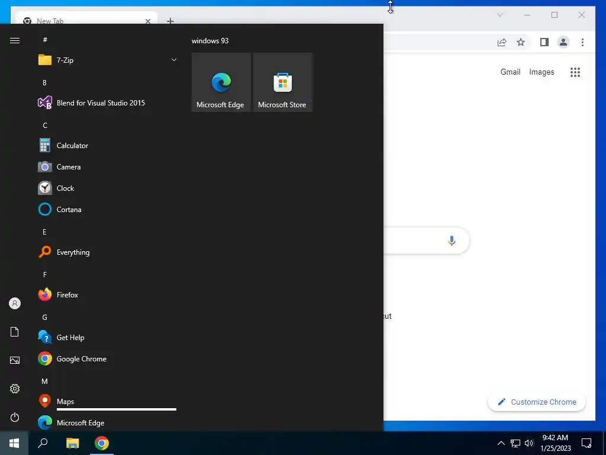This screenshot has height=455, width=606.
Task: Open Settings gear in Start sidebar
Action: [15, 389]
